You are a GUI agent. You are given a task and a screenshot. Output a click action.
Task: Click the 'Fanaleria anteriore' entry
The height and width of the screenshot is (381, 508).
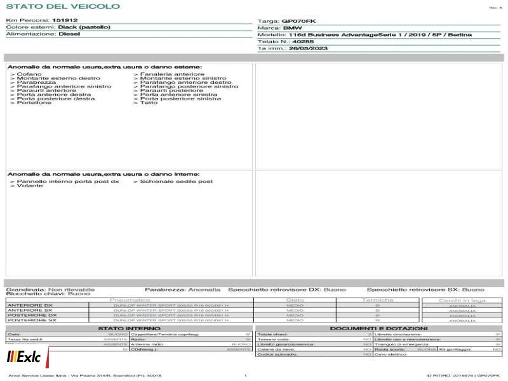click(x=172, y=74)
